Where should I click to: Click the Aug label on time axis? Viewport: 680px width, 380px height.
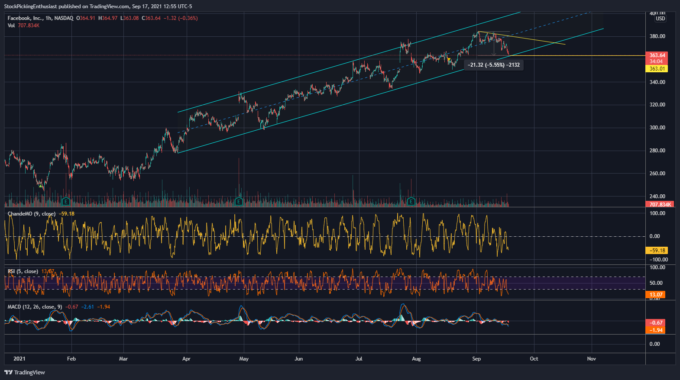(416, 359)
